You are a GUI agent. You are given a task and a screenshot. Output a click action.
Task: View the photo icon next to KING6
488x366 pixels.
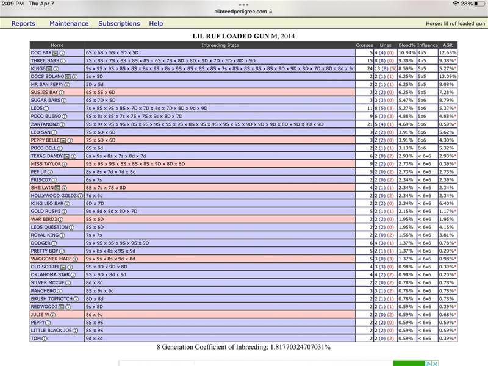pyautogui.click(x=49, y=69)
